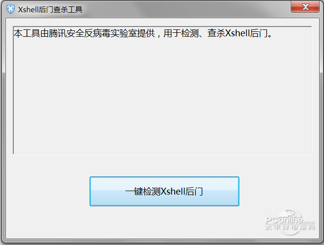Click the white X glyph on red button
This screenshot has width=324, height=245.
pos(305,7)
